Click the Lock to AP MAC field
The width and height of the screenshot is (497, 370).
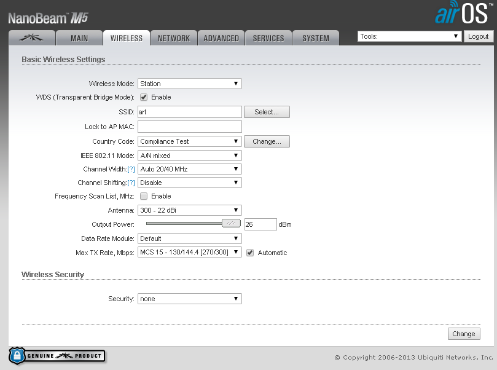[190, 127]
